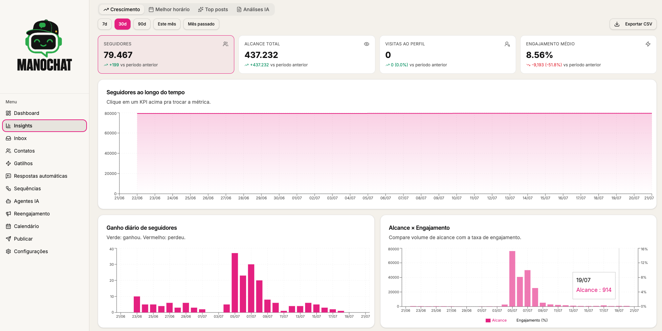The image size is (662, 331).
Task: Open the Dashboard sidebar item
Action: pos(44,113)
